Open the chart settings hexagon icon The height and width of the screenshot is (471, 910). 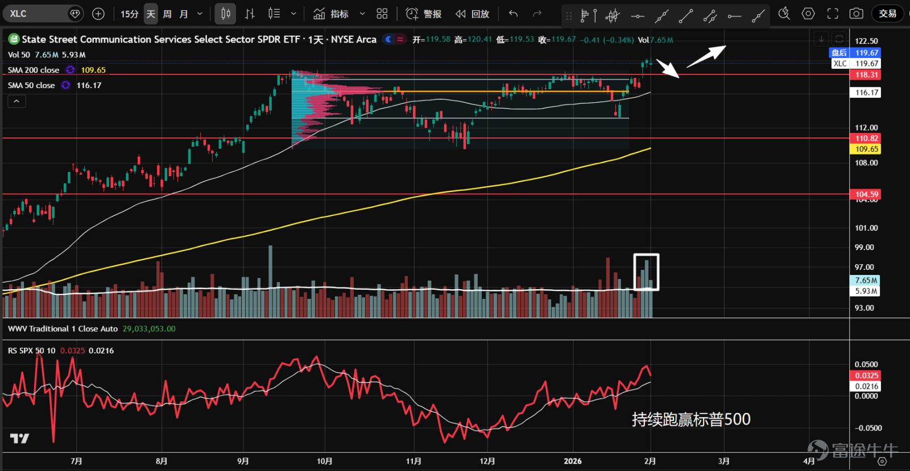808,14
